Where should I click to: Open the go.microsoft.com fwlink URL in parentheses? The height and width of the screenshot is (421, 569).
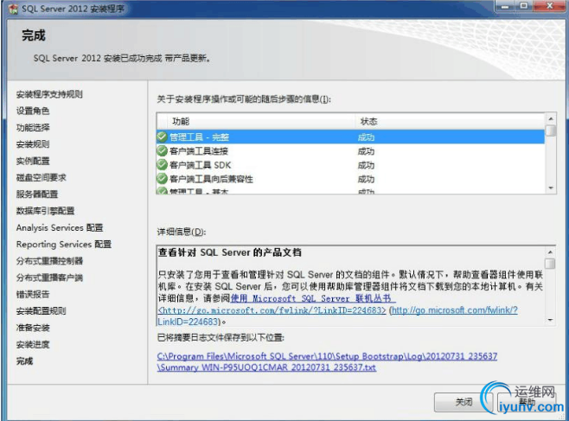click(x=455, y=310)
